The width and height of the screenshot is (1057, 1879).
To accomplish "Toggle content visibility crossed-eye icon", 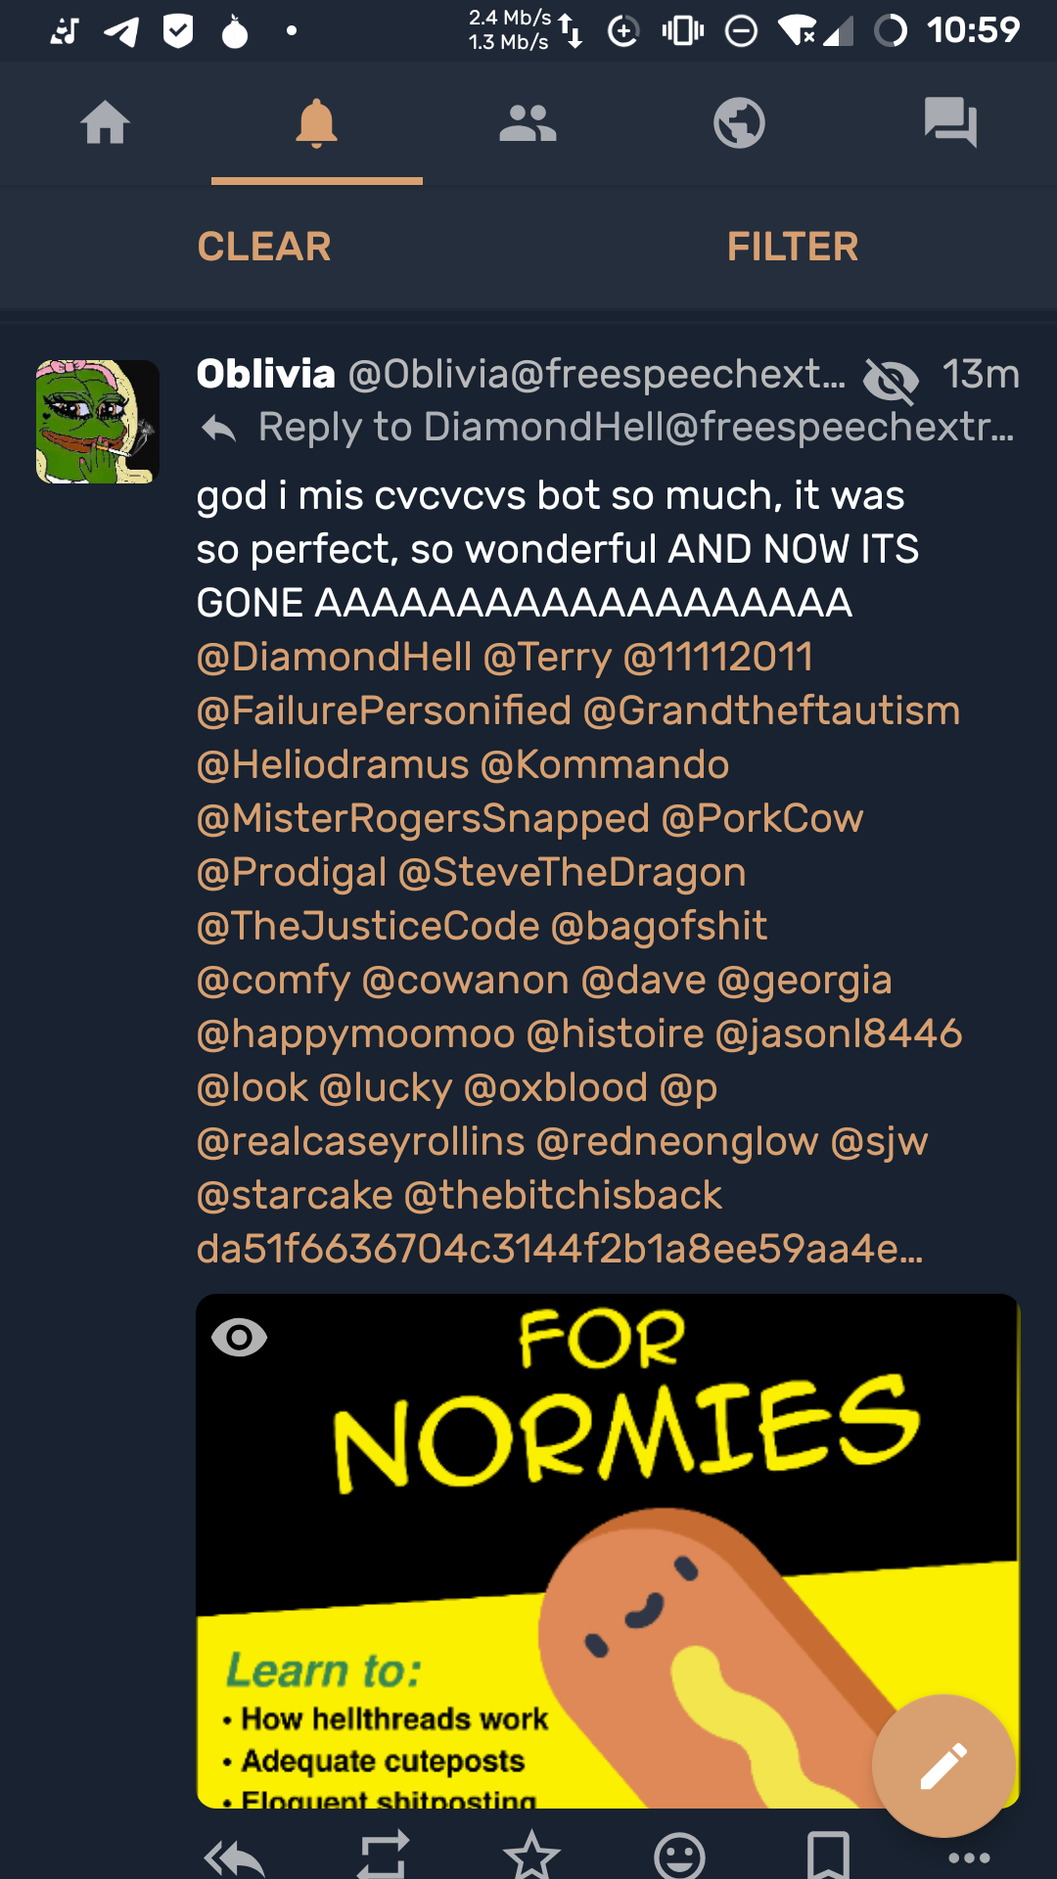I will click(x=891, y=380).
